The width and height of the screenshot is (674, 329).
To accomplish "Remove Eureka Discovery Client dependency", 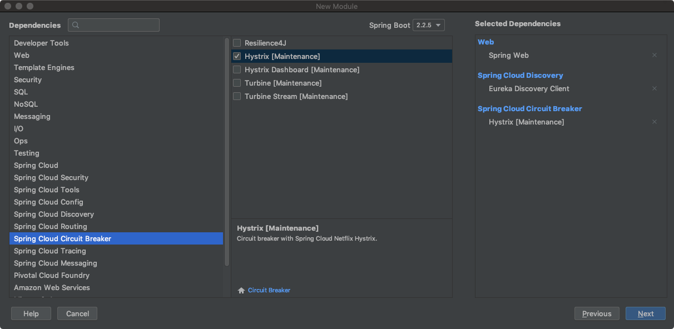I will 655,89.
